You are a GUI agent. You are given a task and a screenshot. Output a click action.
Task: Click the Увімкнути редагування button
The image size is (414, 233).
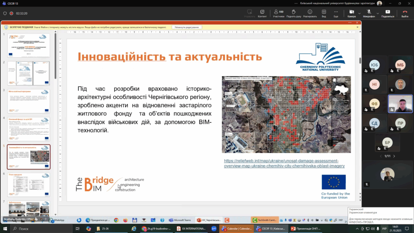[187, 27]
